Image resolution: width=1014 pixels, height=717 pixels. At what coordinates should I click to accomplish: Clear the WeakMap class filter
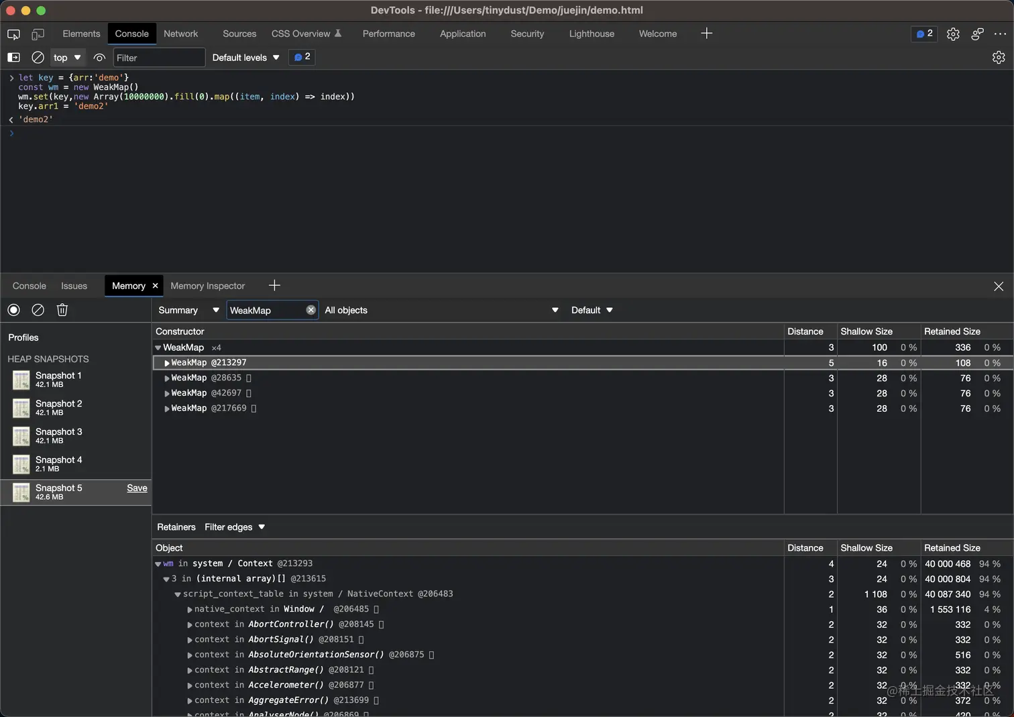(x=311, y=310)
